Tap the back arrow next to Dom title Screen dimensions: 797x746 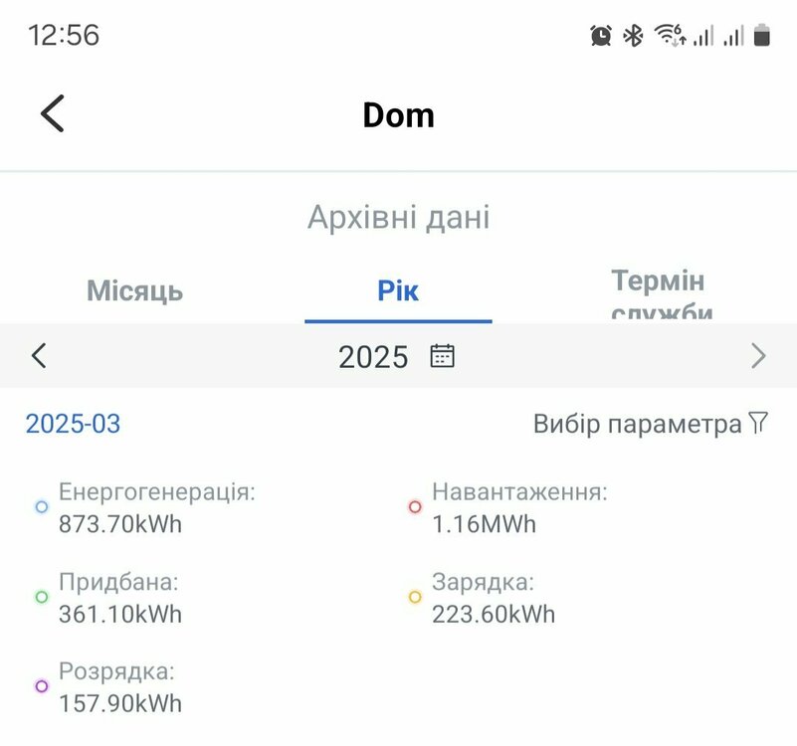pos(51,112)
